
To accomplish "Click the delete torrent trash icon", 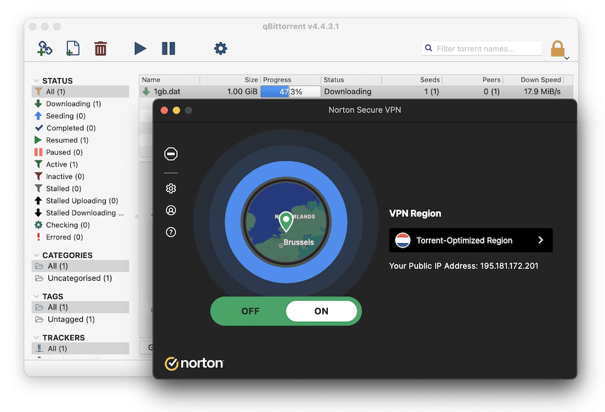I will click(x=100, y=48).
